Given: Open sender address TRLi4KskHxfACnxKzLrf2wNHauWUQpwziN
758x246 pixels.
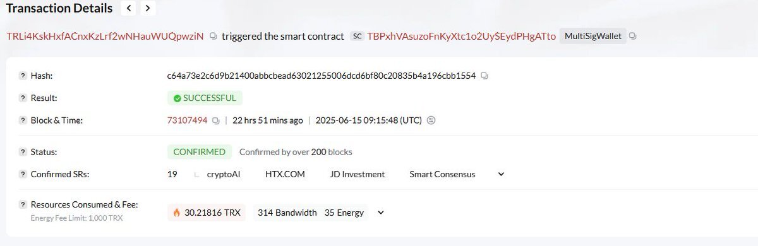Looking at the screenshot, I should click(105, 37).
